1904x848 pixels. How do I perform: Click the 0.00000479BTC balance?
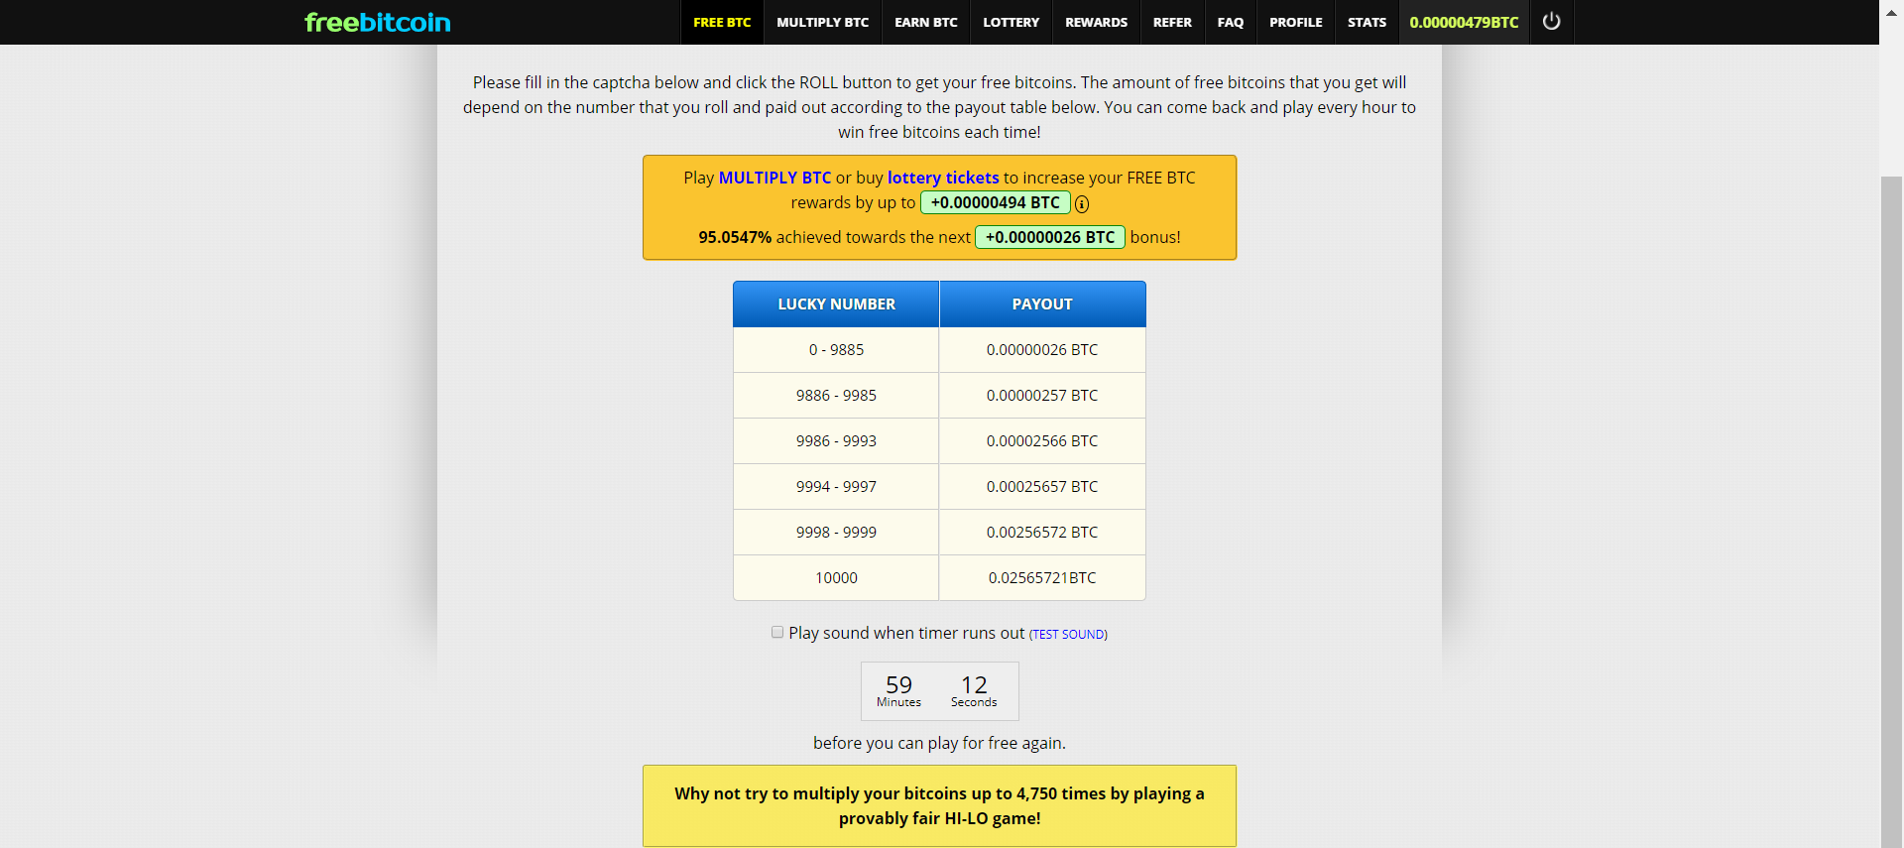[1464, 22]
